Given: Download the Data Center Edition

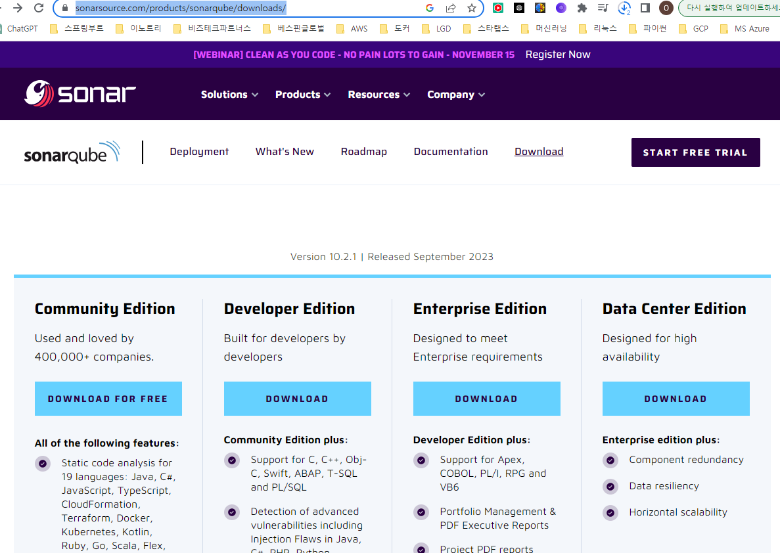Looking at the screenshot, I should tap(676, 399).
